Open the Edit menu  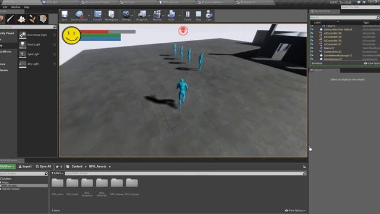coord(5,7)
